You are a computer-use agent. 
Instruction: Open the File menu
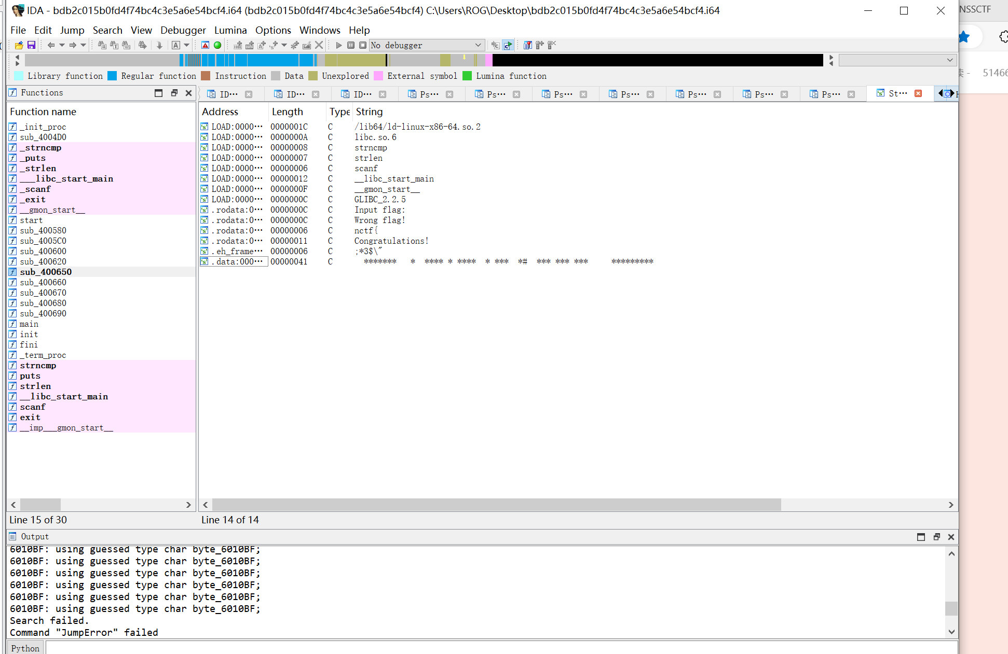coord(18,30)
